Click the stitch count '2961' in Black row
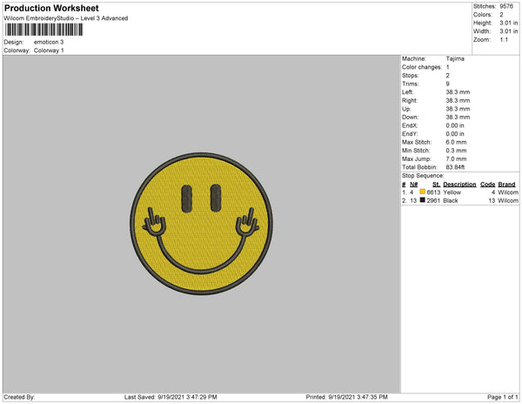Viewport: 522px width, 404px height. (x=433, y=200)
